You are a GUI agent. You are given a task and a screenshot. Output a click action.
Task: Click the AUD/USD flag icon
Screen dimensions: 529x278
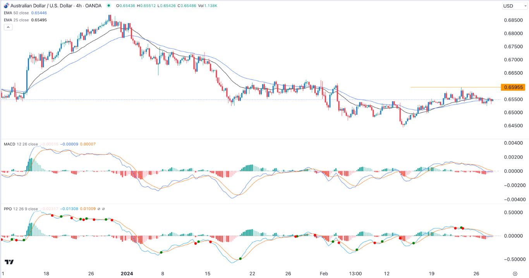point(6,6)
